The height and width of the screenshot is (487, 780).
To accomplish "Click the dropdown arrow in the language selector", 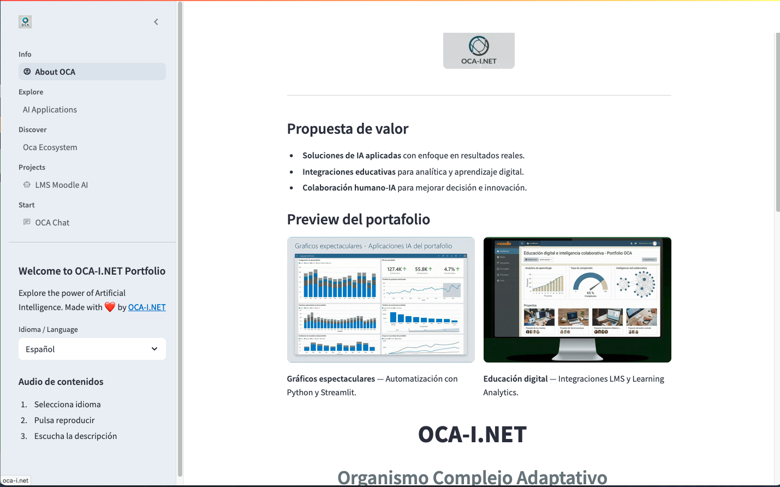I will 154,349.
